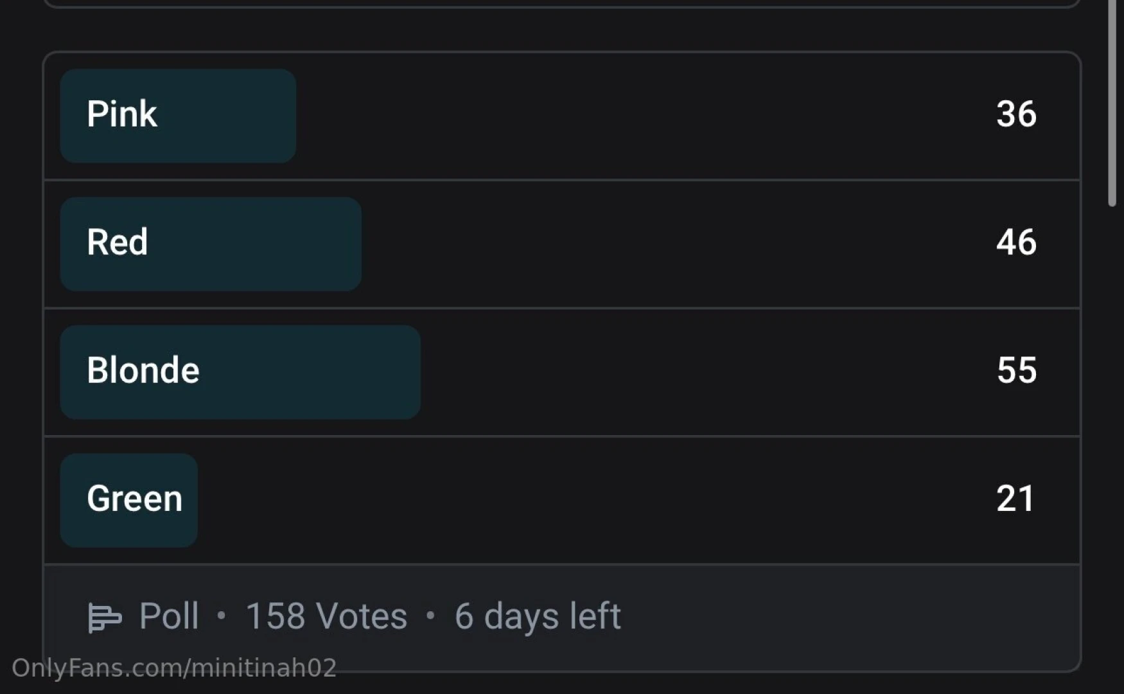
Task: Select the Green poll option bar
Action: (128, 499)
